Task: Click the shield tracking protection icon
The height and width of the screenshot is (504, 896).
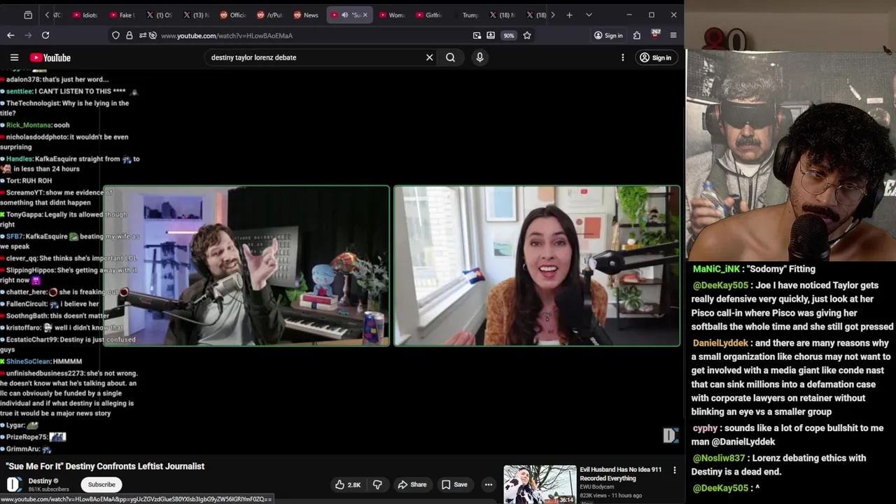Action: [x=115, y=36]
